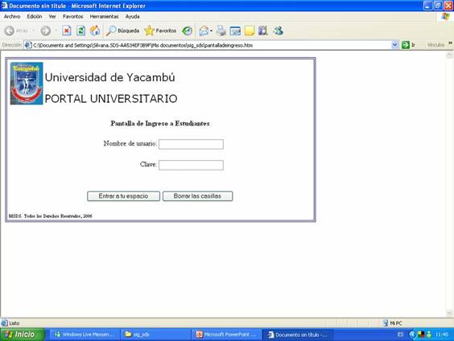
Task: Print the page with the printer icon
Action: 221,31
